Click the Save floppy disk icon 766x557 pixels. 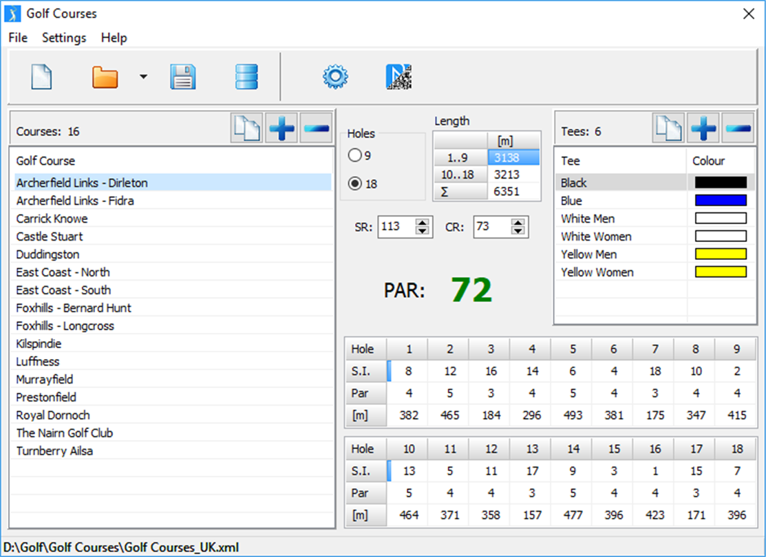[x=183, y=77]
